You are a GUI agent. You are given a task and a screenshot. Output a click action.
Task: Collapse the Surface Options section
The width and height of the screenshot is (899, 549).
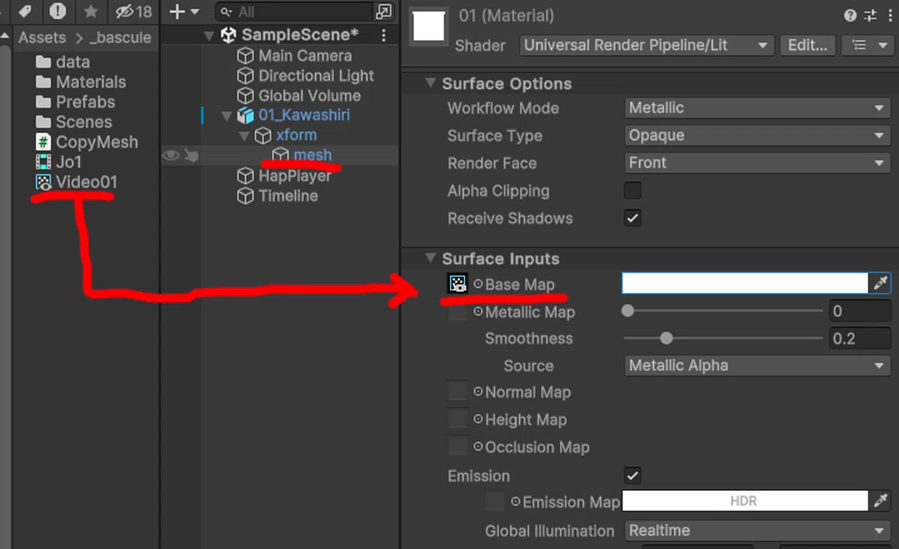pos(430,83)
